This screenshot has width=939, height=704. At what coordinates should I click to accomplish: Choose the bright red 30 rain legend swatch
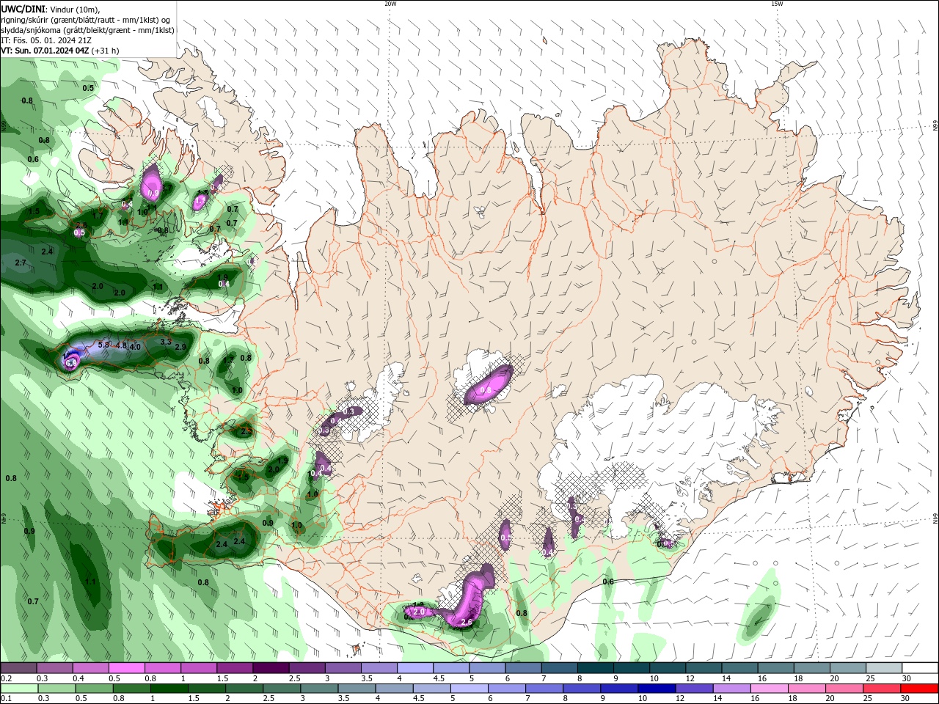920,689
